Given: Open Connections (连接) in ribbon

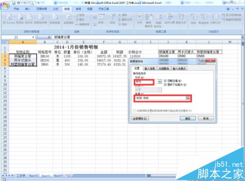Looking at the screenshot, I should click(80, 15).
